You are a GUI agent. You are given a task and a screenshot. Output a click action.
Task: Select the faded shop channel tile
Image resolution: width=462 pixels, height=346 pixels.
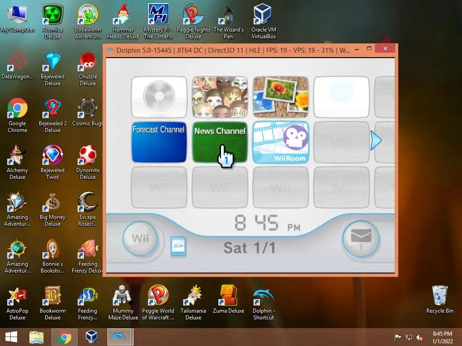341,97
